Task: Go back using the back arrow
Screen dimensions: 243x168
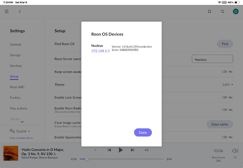Action: pyautogui.click(x=20, y=12)
